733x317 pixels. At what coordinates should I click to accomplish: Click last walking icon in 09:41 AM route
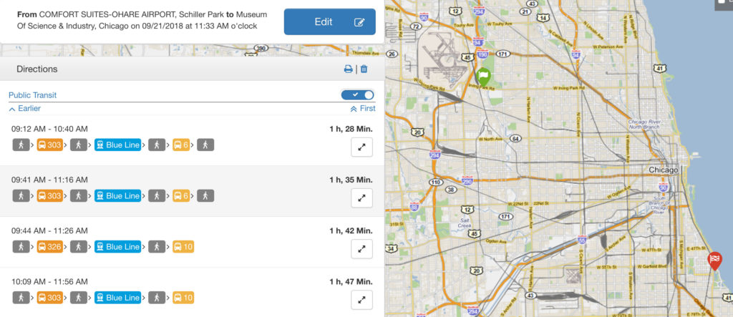pos(205,196)
